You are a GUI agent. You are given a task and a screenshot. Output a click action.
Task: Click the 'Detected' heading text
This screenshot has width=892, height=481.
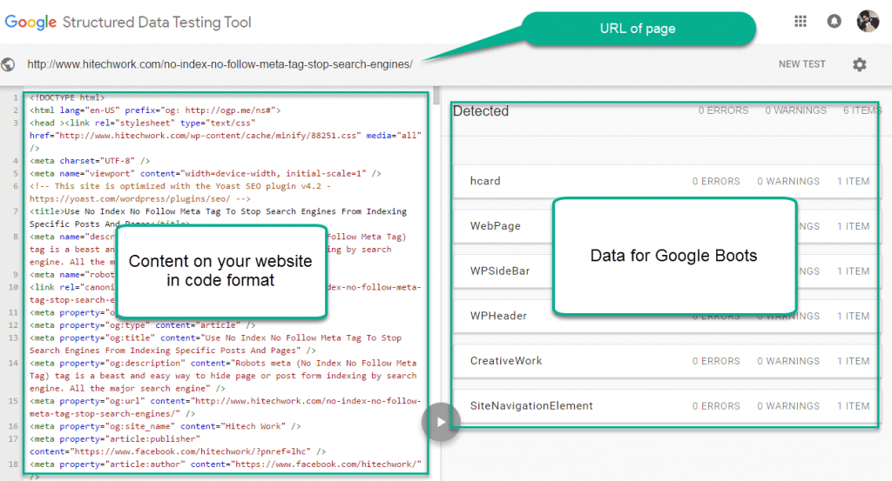481,110
